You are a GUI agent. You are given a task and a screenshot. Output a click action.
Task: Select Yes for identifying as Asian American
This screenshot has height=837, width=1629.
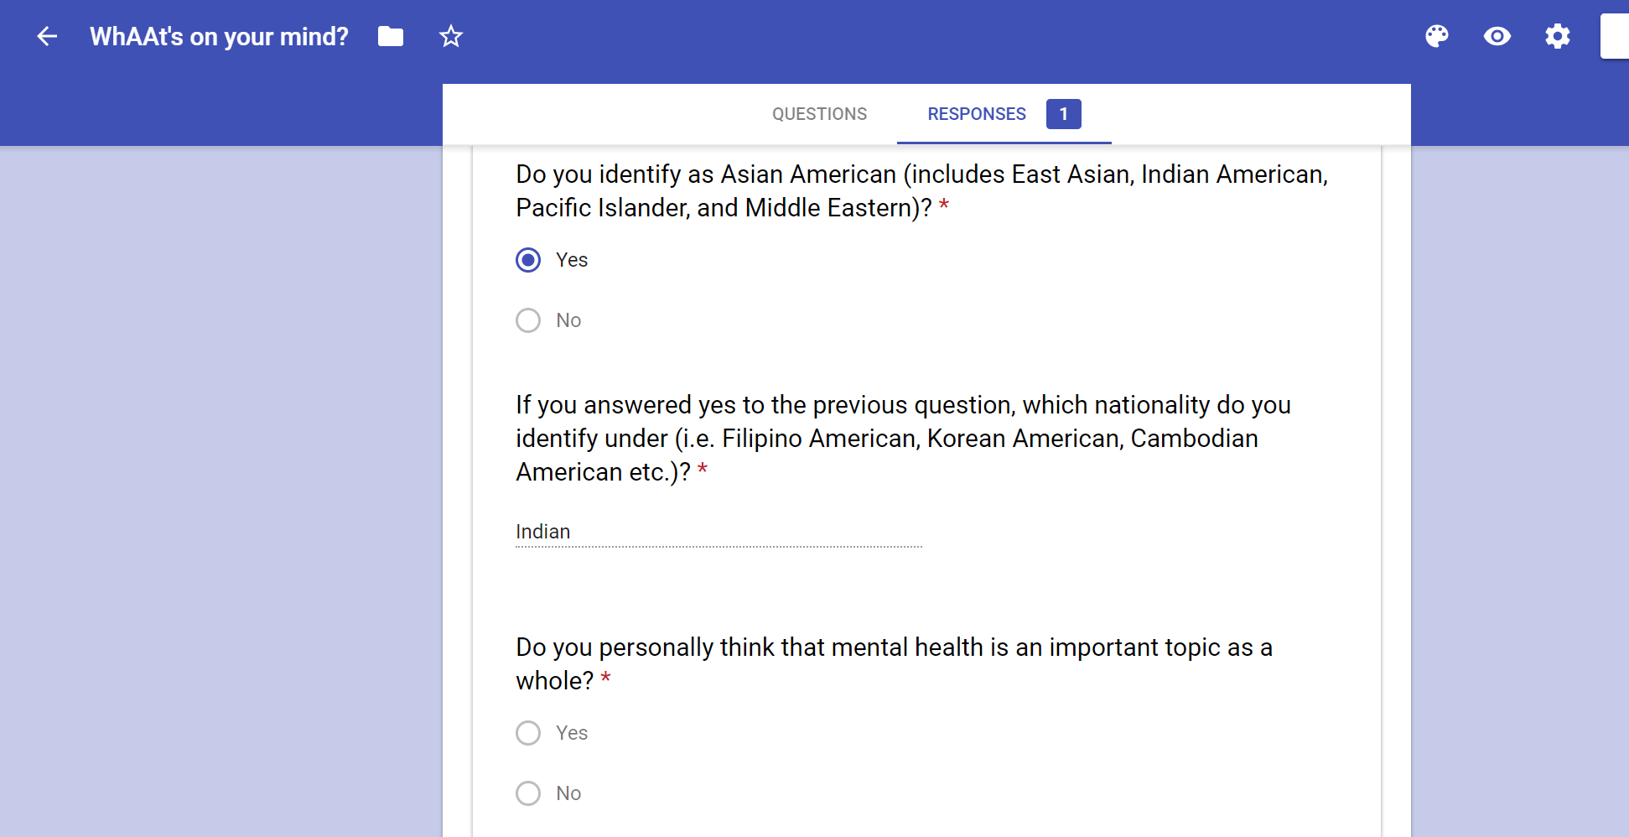pos(528,260)
